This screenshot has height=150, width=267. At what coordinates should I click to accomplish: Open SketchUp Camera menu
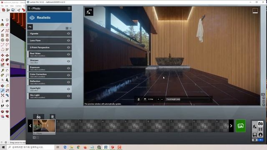pyautogui.click(x=18, y=6)
